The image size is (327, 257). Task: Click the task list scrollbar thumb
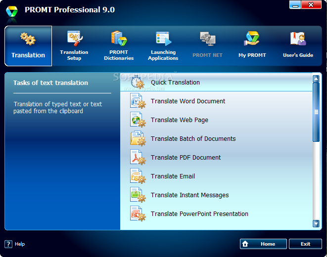point(316,112)
